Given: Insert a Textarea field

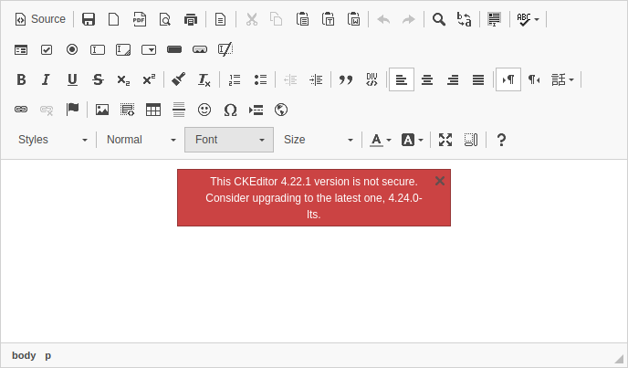Looking at the screenshot, I should (x=123, y=49).
